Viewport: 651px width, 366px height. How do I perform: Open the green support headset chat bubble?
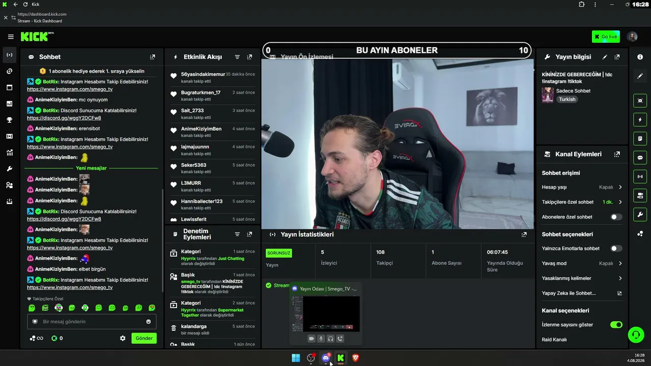click(x=636, y=334)
